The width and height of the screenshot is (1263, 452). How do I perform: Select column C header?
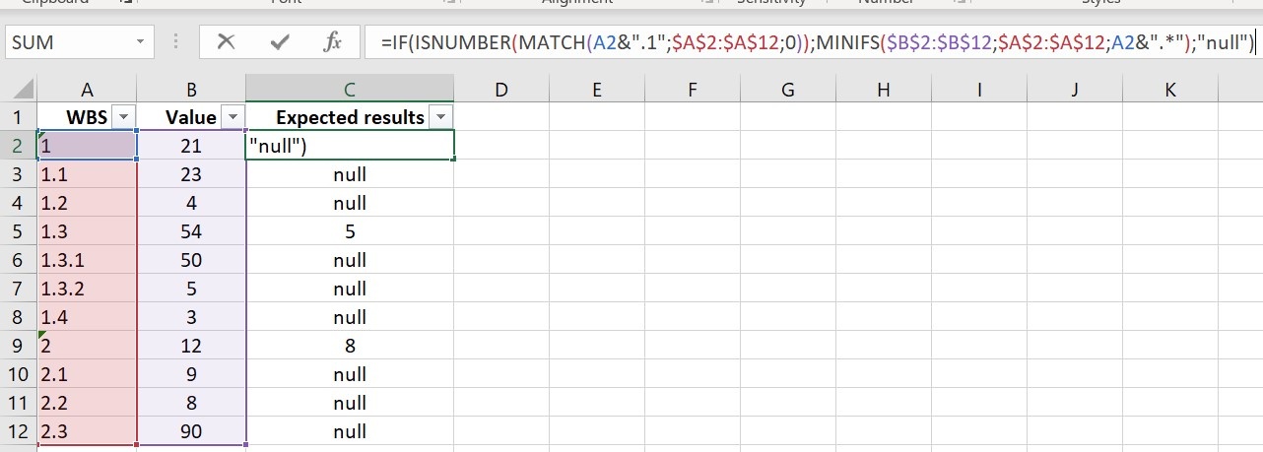click(350, 90)
